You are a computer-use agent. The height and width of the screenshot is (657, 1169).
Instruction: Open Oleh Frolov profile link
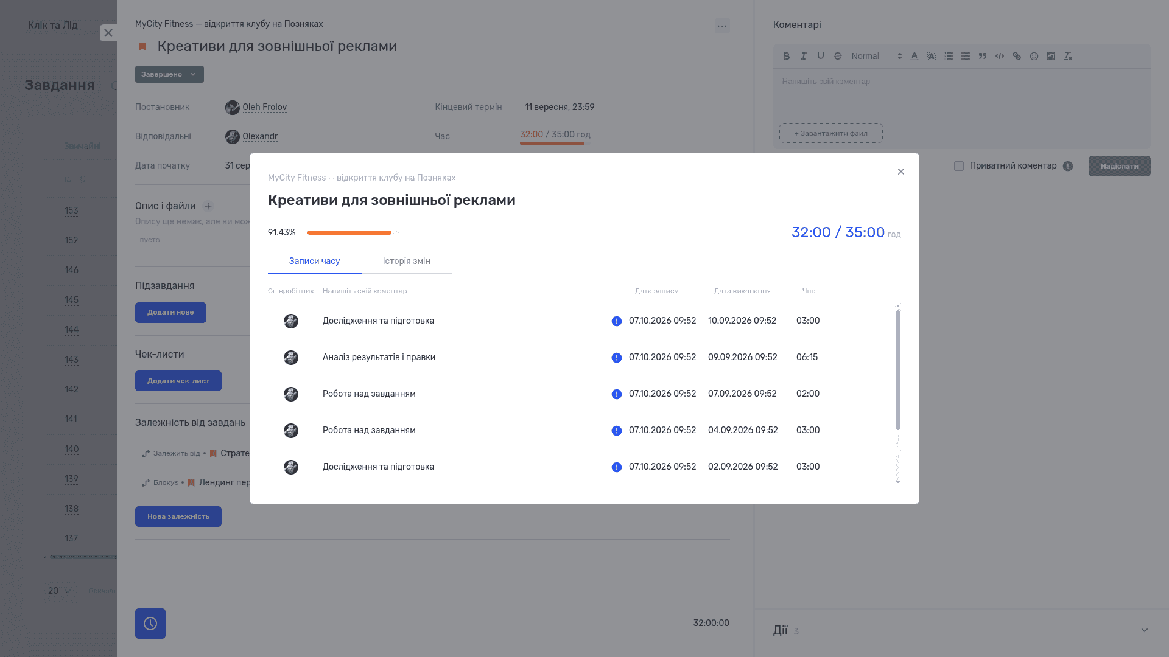point(264,107)
